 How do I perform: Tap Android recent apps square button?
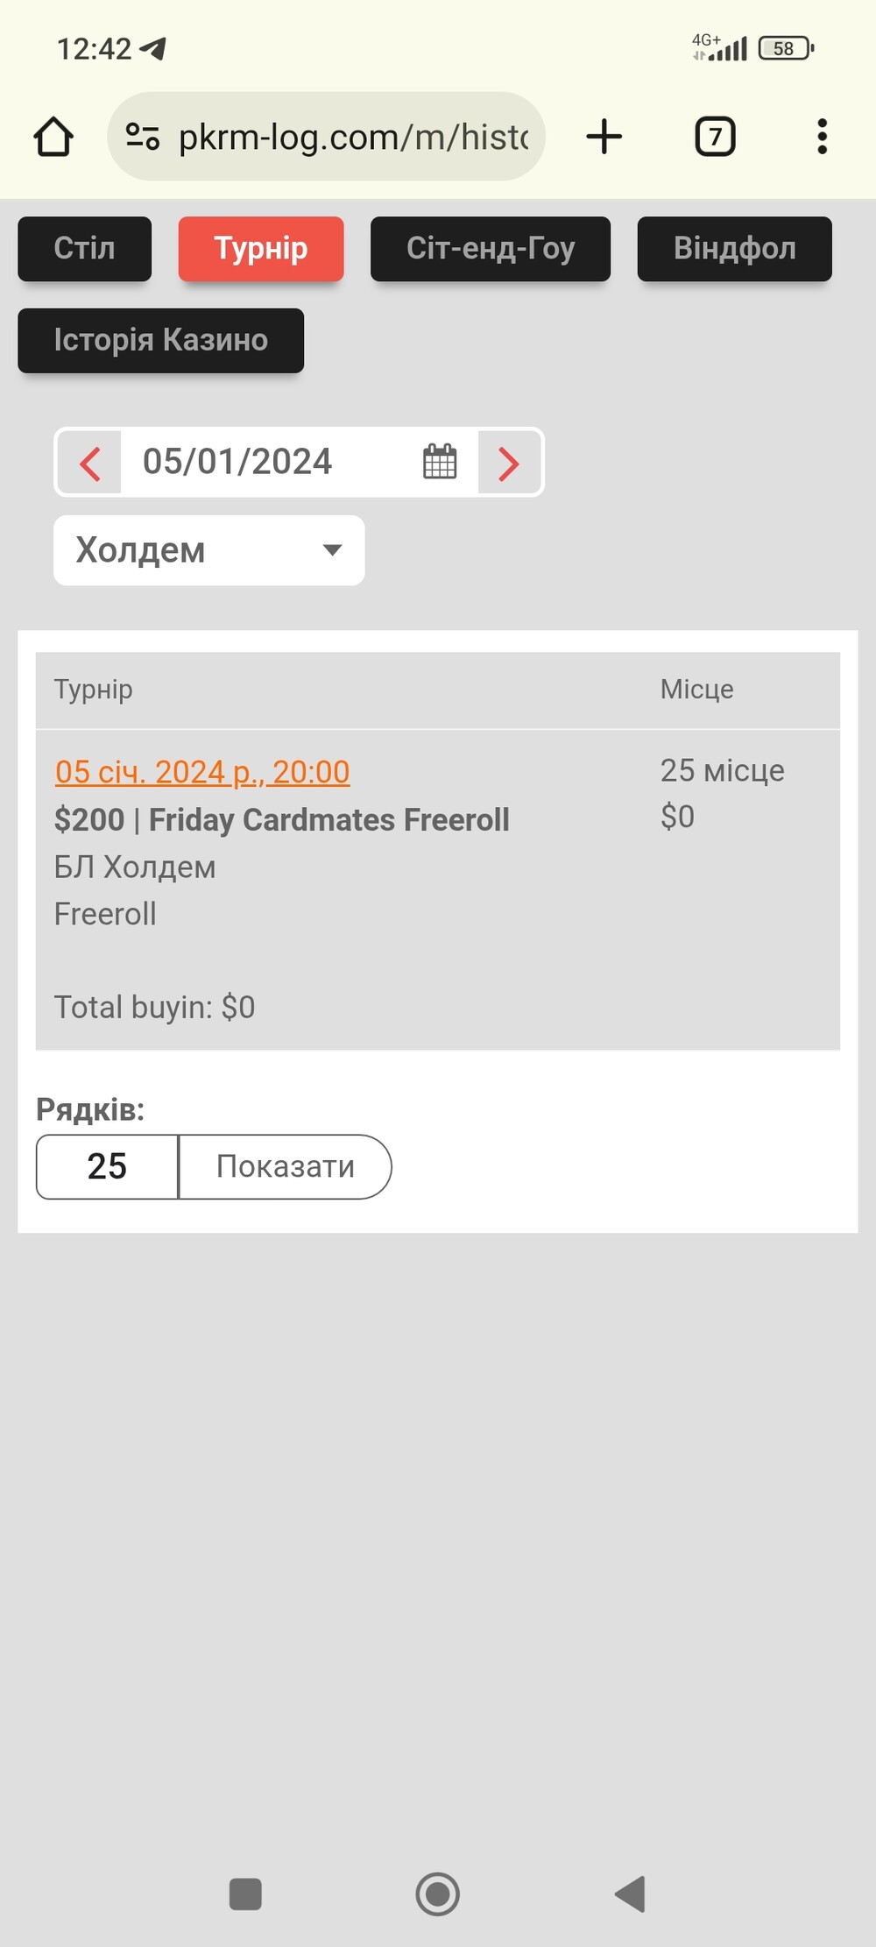245,1894
